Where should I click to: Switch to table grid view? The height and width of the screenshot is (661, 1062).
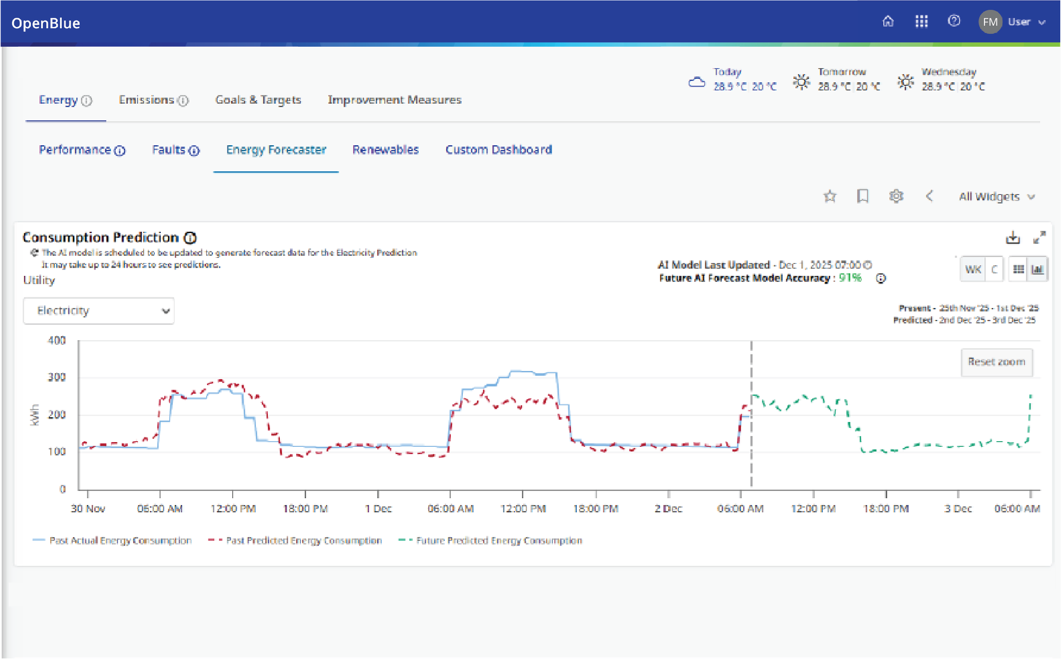coord(1019,270)
